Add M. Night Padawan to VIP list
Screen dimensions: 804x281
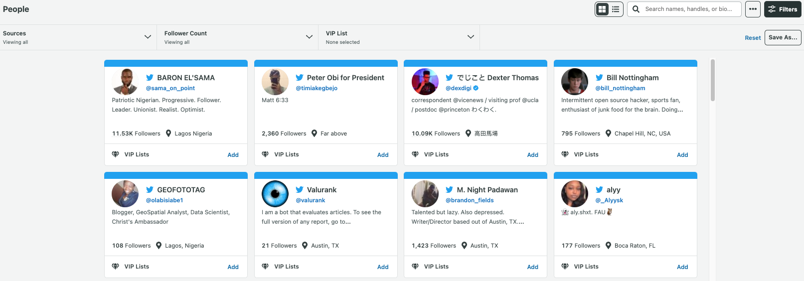coord(532,267)
